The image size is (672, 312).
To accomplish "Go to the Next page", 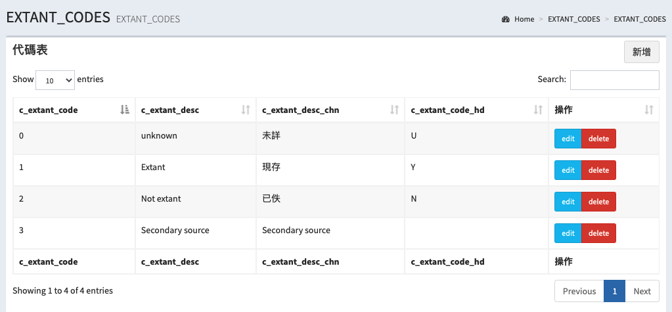I will pos(642,291).
